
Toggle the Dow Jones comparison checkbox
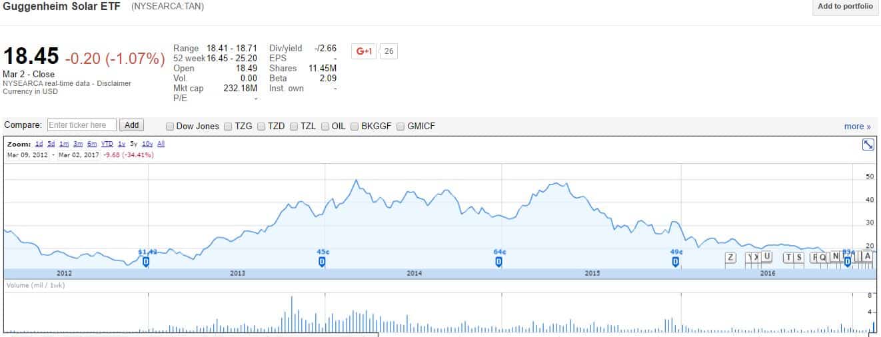point(170,127)
